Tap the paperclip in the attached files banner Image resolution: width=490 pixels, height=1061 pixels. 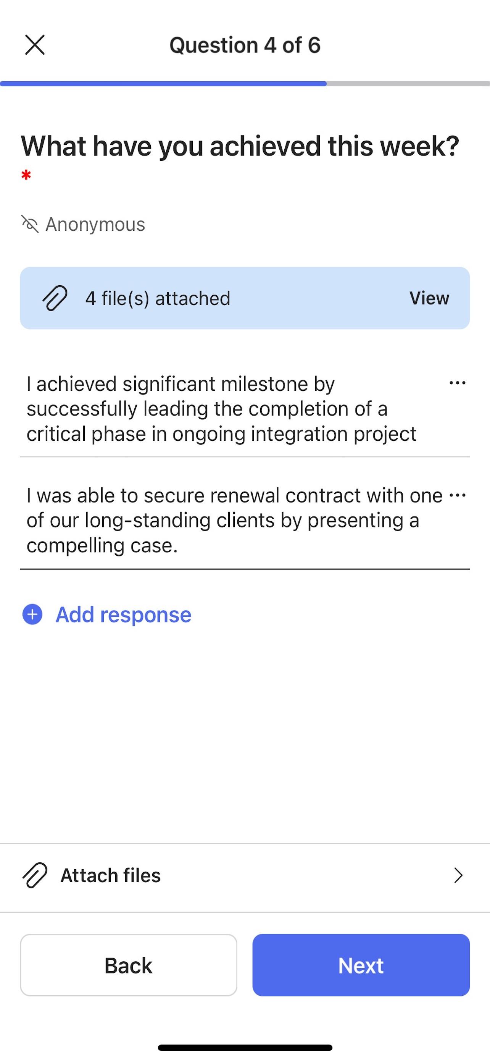[55, 298]
